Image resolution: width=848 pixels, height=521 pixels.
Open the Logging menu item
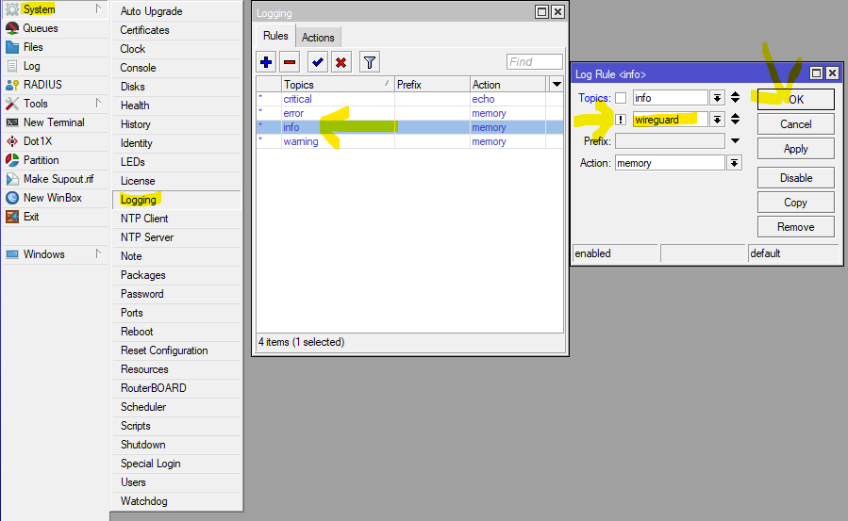pyautogui.click(x=176, y=200)
